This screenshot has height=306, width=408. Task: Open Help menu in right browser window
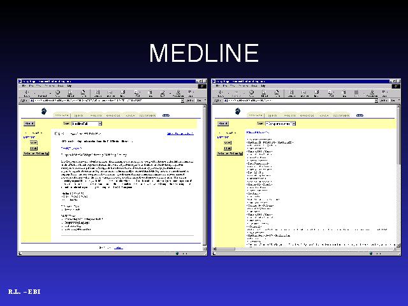[264, 86]
